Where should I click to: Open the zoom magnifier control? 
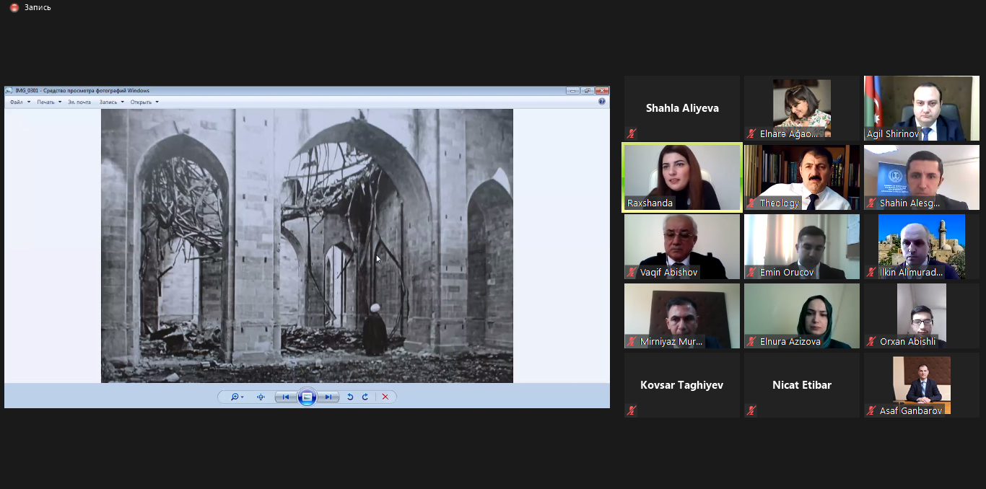tap(236, 397)
